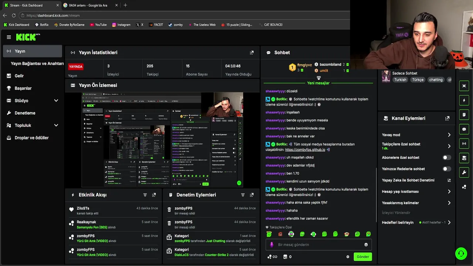Click the Gönder send button
Viewport: 473px width, 266px height.
(363, 257)
